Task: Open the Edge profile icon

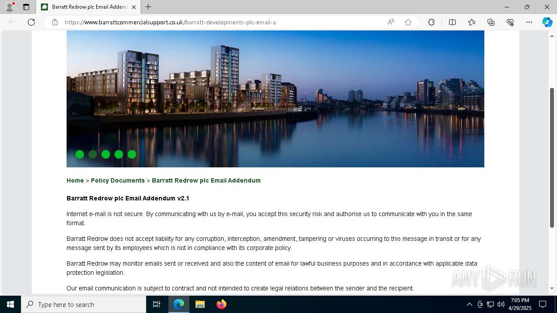Action: pos(10,7)
